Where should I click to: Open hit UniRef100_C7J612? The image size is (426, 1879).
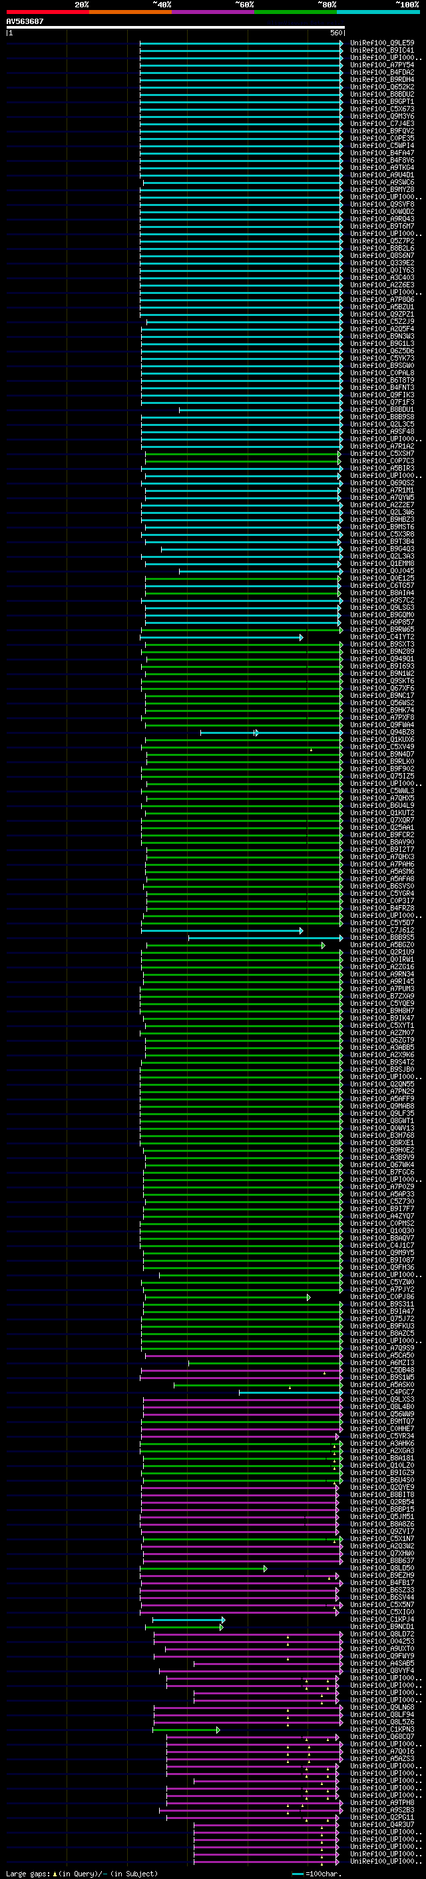[382, 930]
